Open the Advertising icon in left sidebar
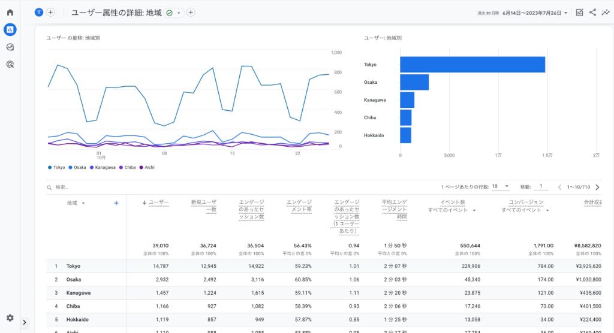 [10, 64]
